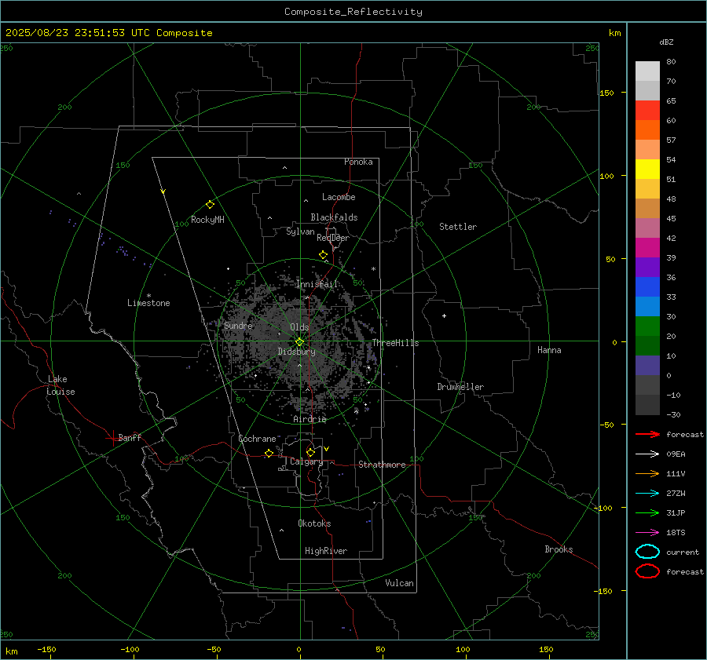Click the Sundre town label
The width and height of the screenshot is (707, 660).
[238, 325]
